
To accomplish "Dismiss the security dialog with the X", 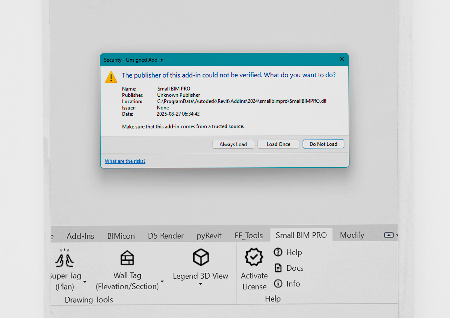I will click(x=342, y=59).
